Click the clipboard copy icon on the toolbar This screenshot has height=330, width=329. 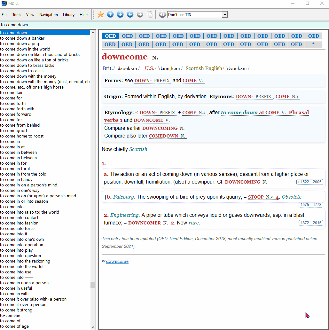click(150, 14)
